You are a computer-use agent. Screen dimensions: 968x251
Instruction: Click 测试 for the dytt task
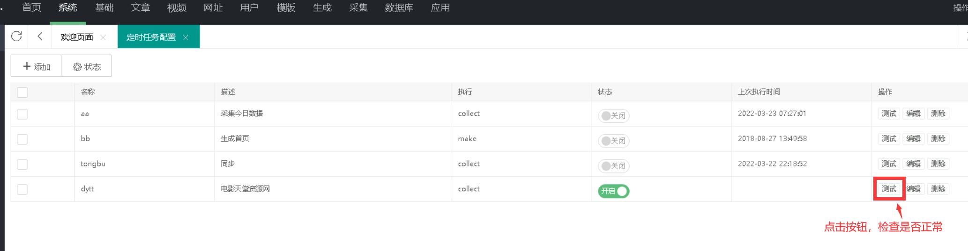pyautogui.click(x=888, y=189)
